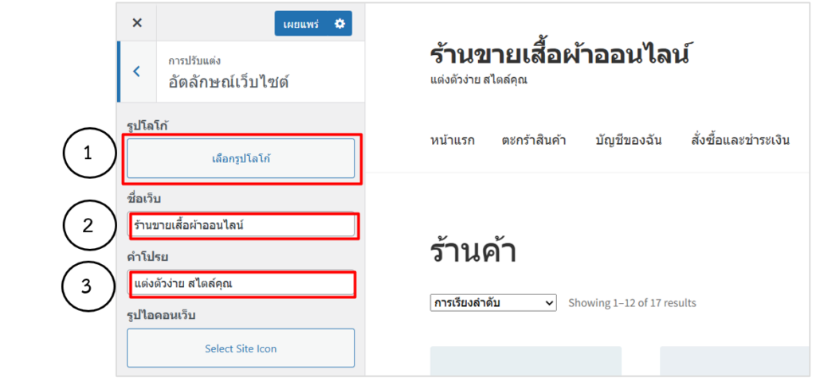This screenshot has width=816, height=381.
Task: Click the circled number 2 marker
Action: (88, 226)
